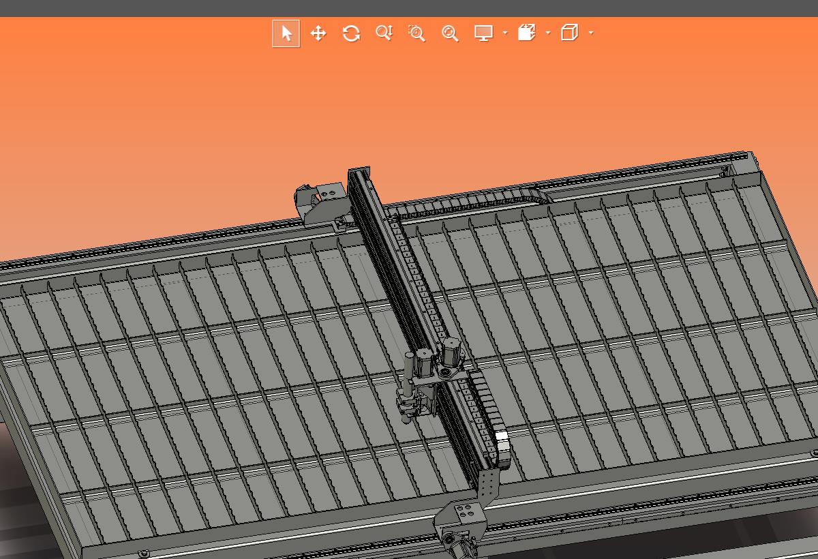
Task: Expand the section view dropdown arrow
Action: click(548, 33)
